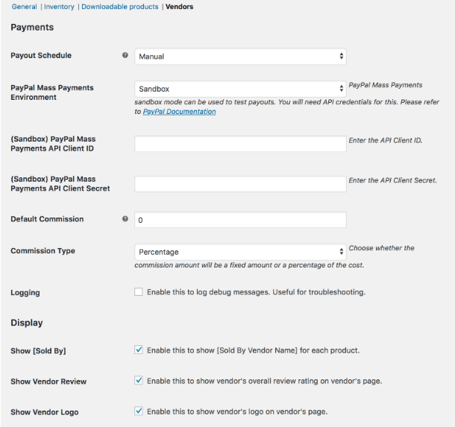Click the Default Commission input field

coord(240,220)
